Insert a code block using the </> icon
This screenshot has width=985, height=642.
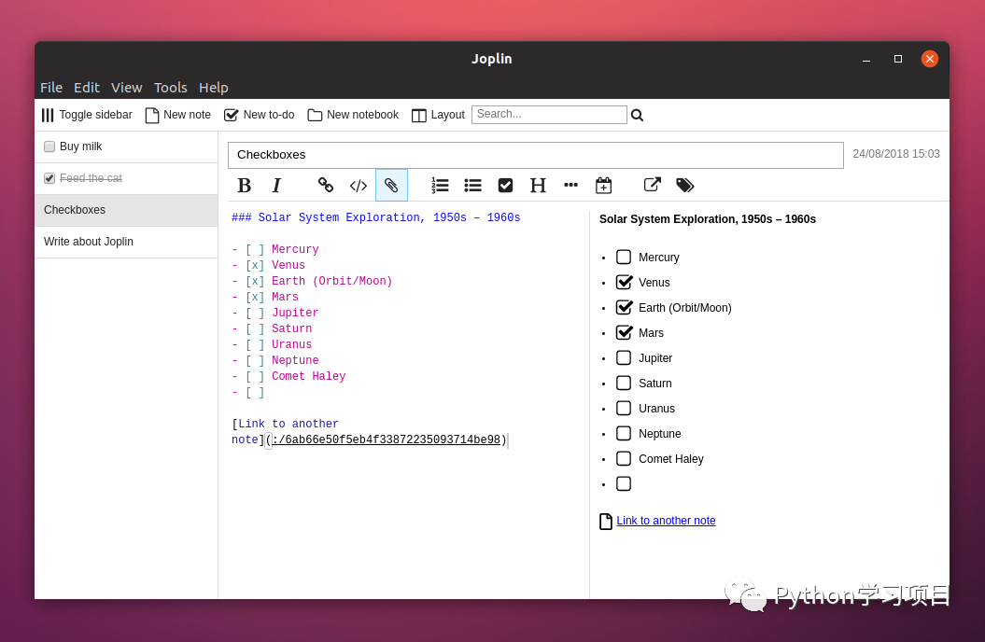(359, 185)
